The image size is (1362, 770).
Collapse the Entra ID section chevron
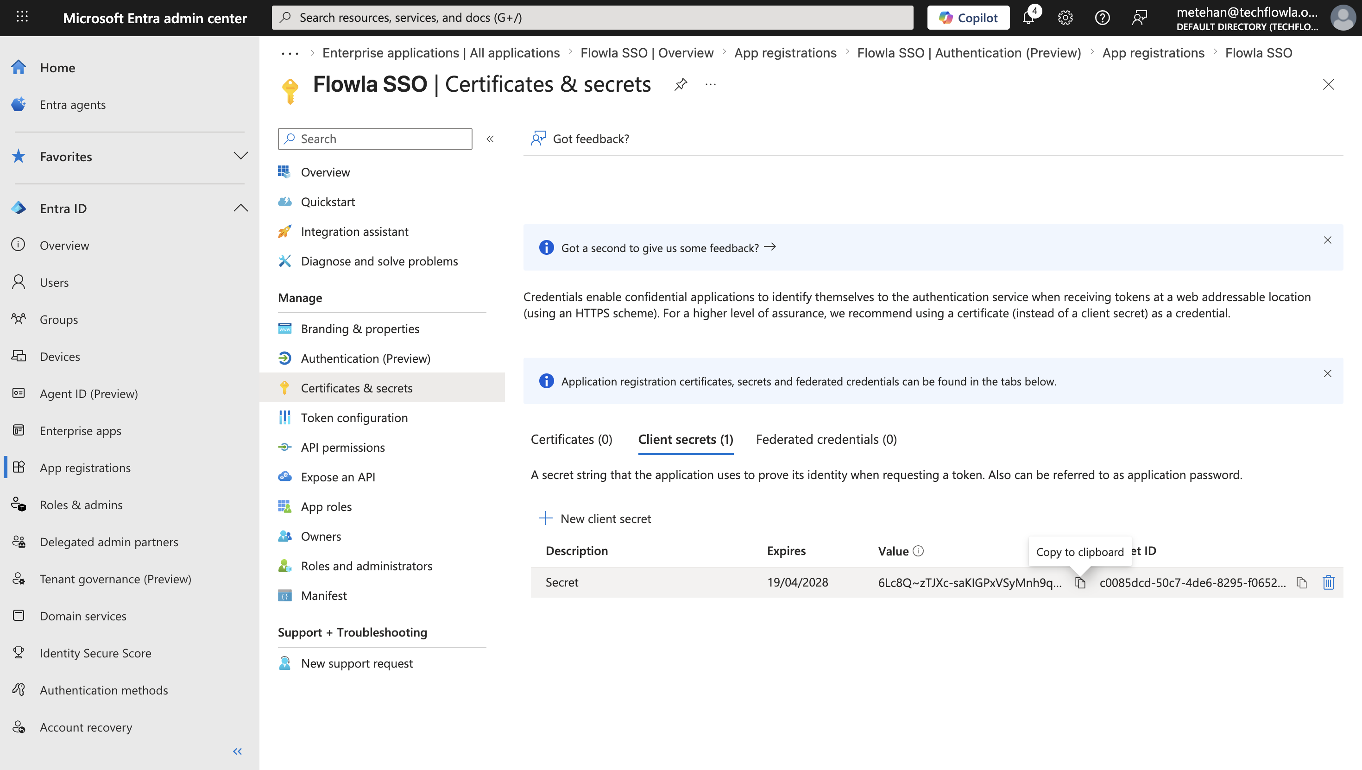[240, 208]
